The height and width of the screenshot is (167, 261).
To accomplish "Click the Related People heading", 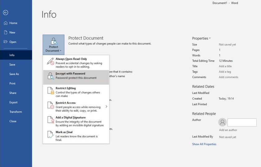I will tap(204, 114).
